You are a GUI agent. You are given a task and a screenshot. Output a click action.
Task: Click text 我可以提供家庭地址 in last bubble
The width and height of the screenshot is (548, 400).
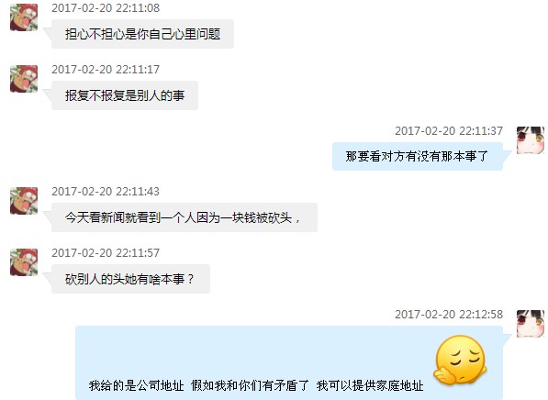tap(370, 385)
